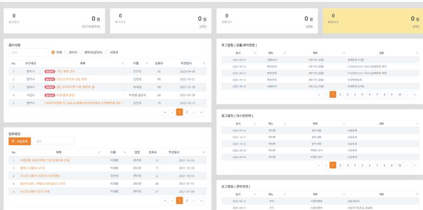Click the 제목 sort icon in 공지사항 table
Viewport: 423px width, 210px height.
point(123,64)
